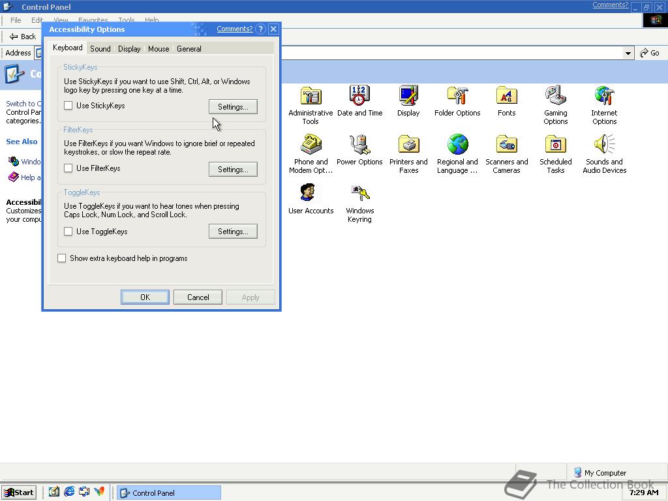This screenshot has height=501, width=668.
Task: Select the Keyboard tab
Action: pyautogui.click(x=68, y=48)
